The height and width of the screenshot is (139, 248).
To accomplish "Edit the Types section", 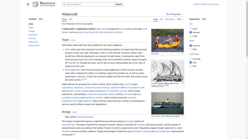I will point(73,40).
